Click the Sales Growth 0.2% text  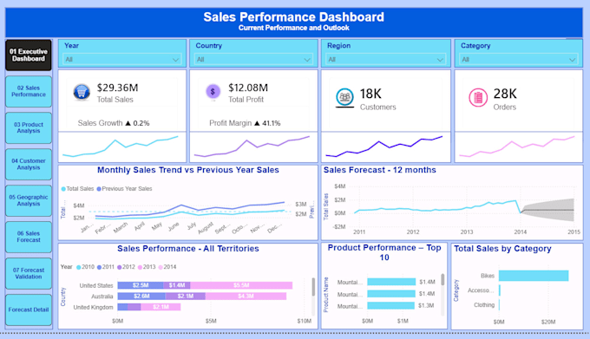pos(114,123)
